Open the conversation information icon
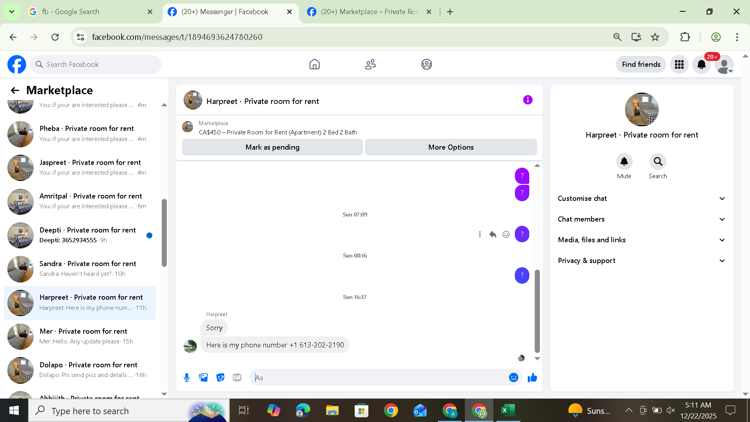 click(528, 100)
